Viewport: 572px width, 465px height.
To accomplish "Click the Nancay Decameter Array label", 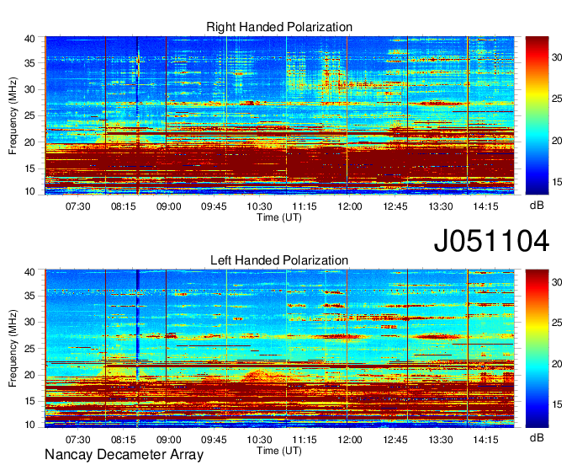I will [124, 455].
